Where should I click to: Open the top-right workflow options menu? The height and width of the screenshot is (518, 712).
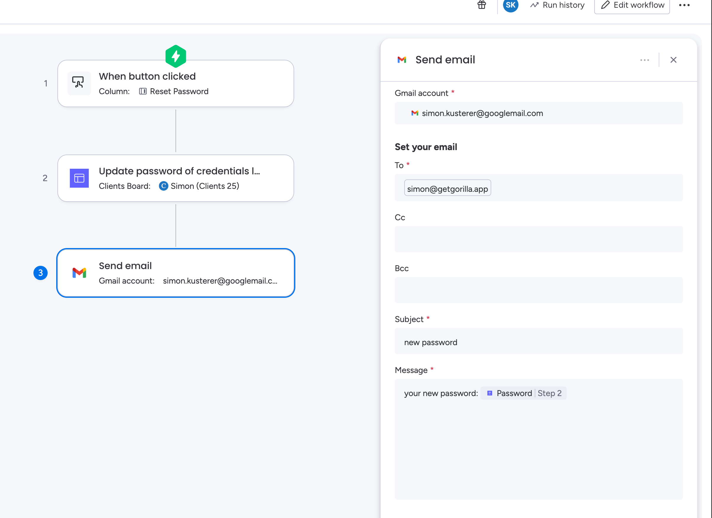684,5
